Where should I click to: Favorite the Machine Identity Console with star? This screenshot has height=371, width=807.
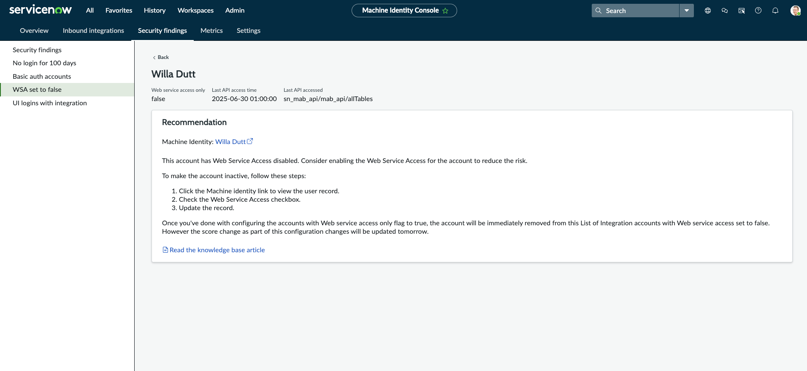coord(445,11)
